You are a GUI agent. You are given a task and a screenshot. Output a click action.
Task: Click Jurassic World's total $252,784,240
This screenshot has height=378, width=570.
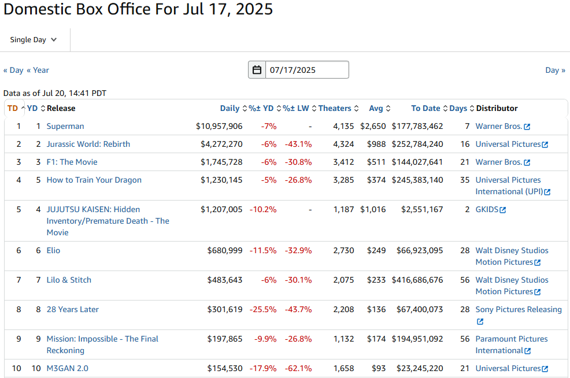(x=417, y=144)
